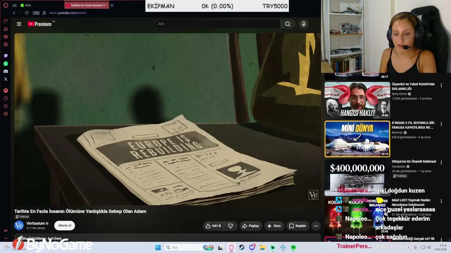The height and width of the screenshot is (253, 451).
Task: View site security lock info
Action: (x=44, y=13)
